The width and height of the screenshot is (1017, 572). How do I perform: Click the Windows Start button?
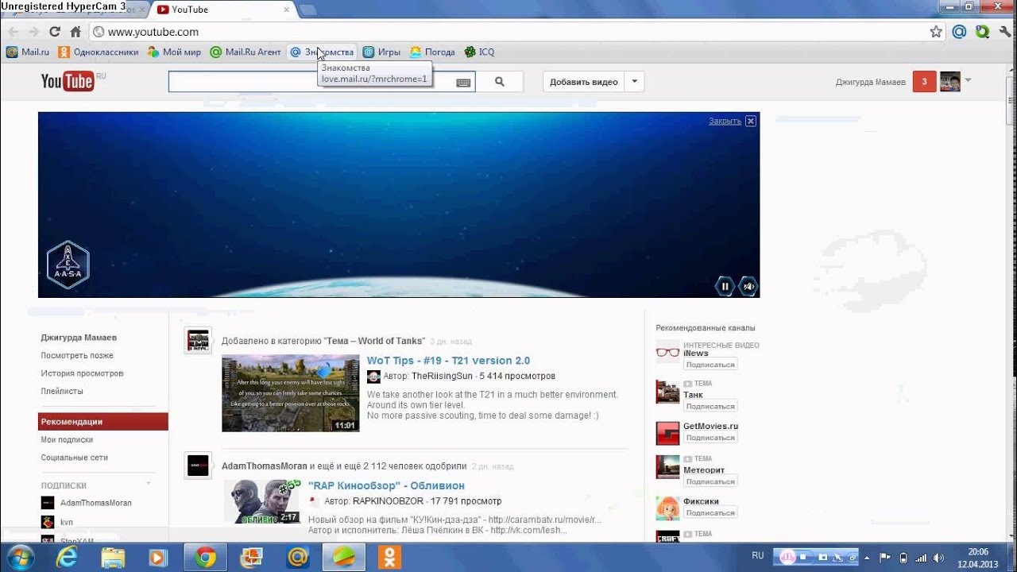(20, 557)
